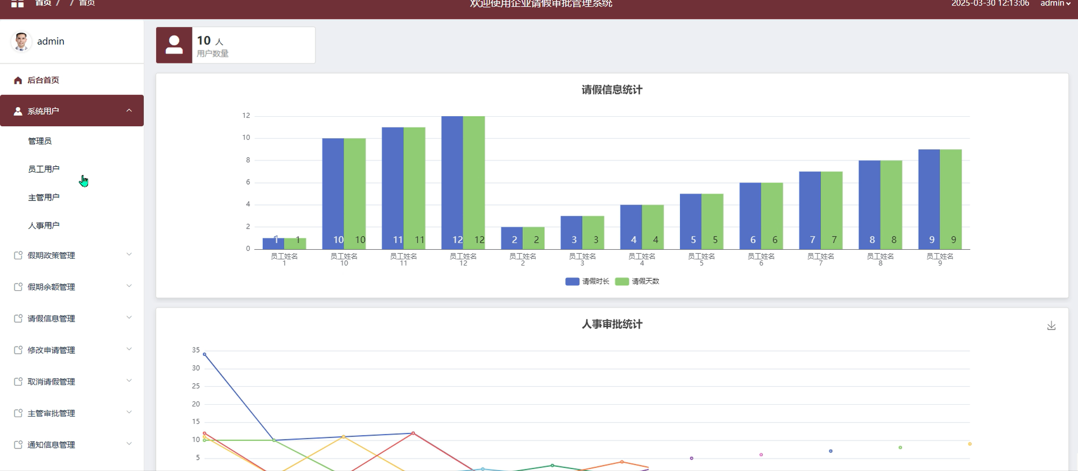Click the icon beside 假期余额管理

[18, 287]
